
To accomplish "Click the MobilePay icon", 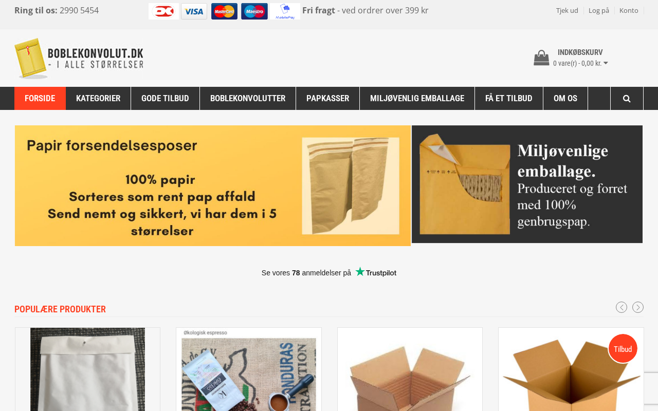I will pyautogui.click(x=285, y=11).
